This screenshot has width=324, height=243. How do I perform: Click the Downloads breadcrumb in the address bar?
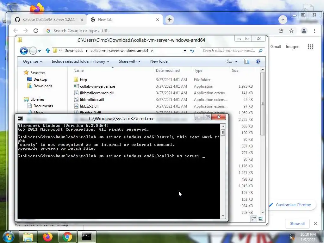pos(74,51)
